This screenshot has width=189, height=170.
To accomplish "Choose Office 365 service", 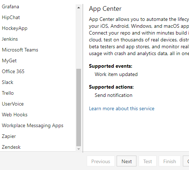I will (13, 72).
